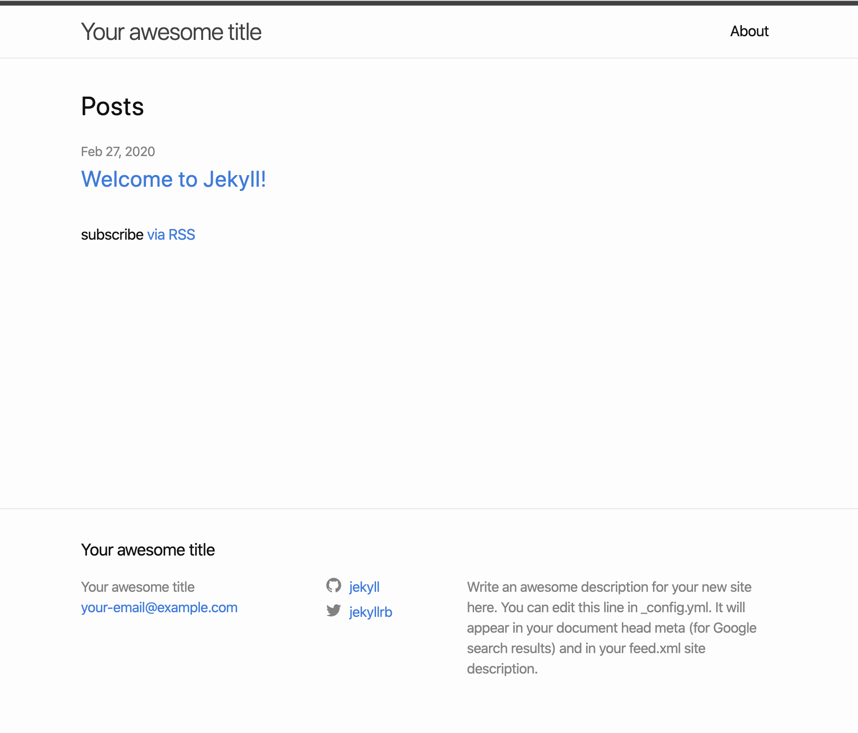Click the bold footer heading title
Viewport: 858px width, 733px height.
(148, 550)
